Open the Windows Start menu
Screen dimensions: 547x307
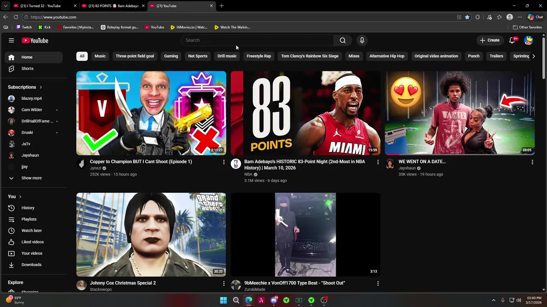tap(224, 300)
